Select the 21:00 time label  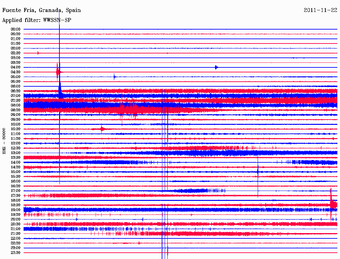[x=16, y=229]
